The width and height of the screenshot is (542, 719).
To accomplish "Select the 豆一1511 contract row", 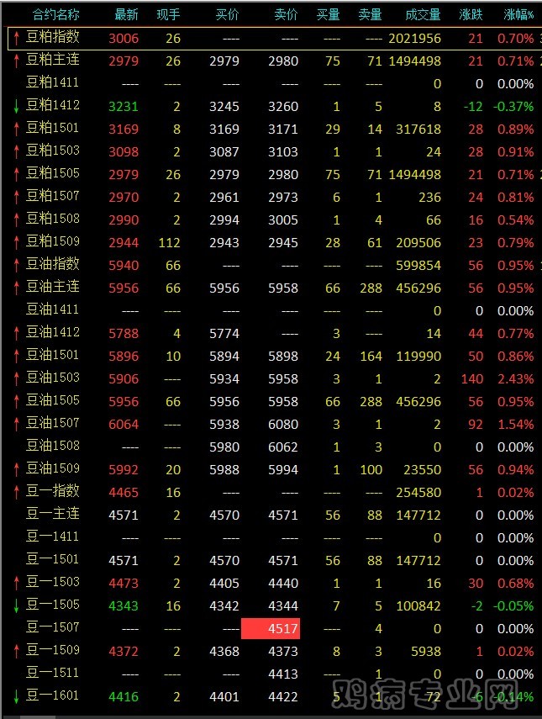I will tap(274, 674).
